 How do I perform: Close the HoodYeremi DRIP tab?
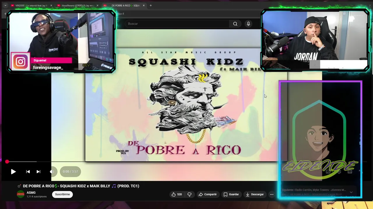coord(97,6)
